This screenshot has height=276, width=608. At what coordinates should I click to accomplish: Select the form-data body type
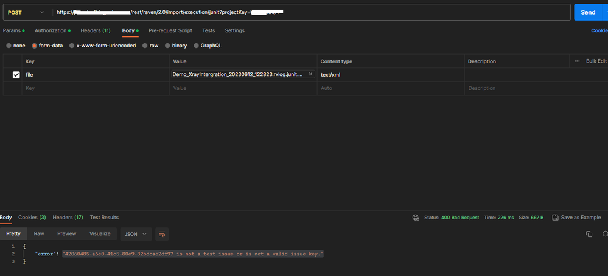[x=47, y=46]
